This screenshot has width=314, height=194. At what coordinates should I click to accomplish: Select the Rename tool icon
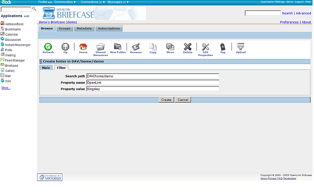tap(135, 47)
